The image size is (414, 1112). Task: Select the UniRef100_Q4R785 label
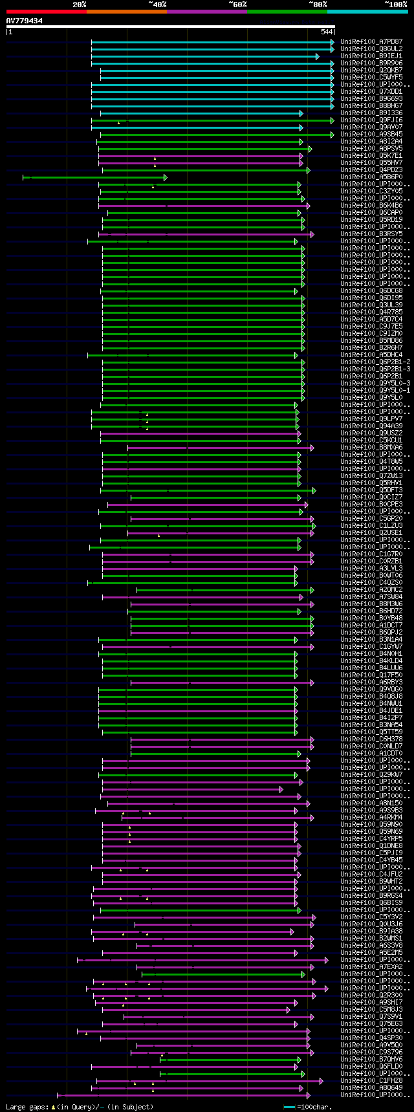(371, 312)
